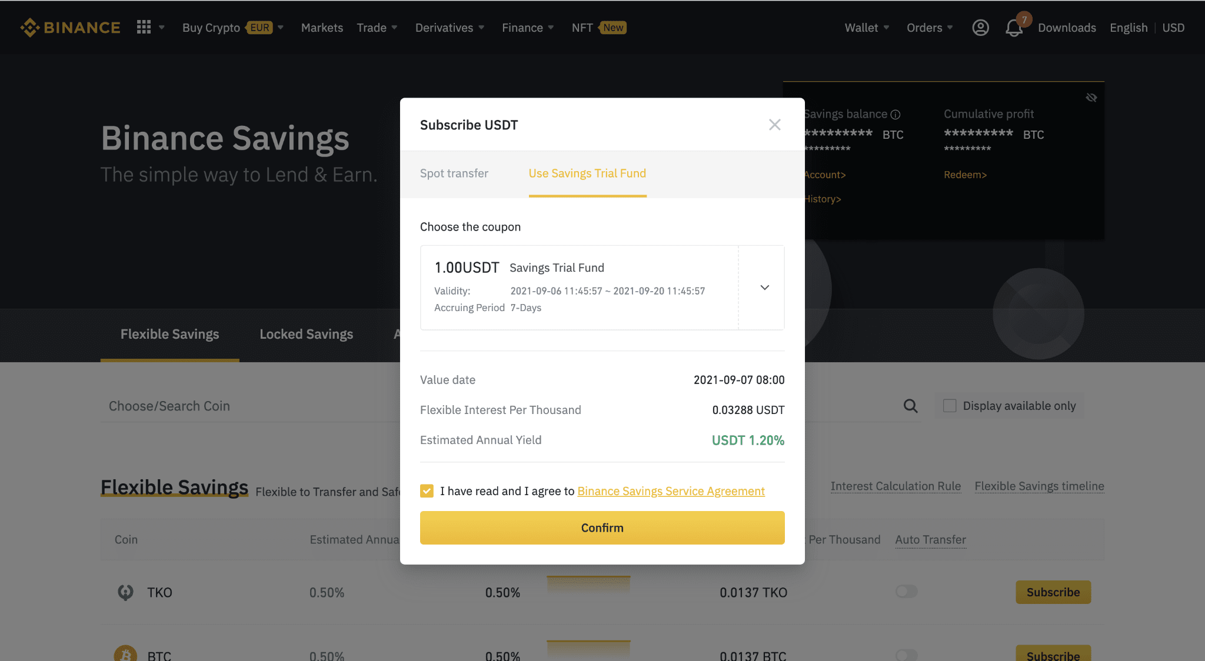Click the TKO coin icon
The width and height of the screenshot is (1205, 661).
pyautogui.click(x=125, y=592)
